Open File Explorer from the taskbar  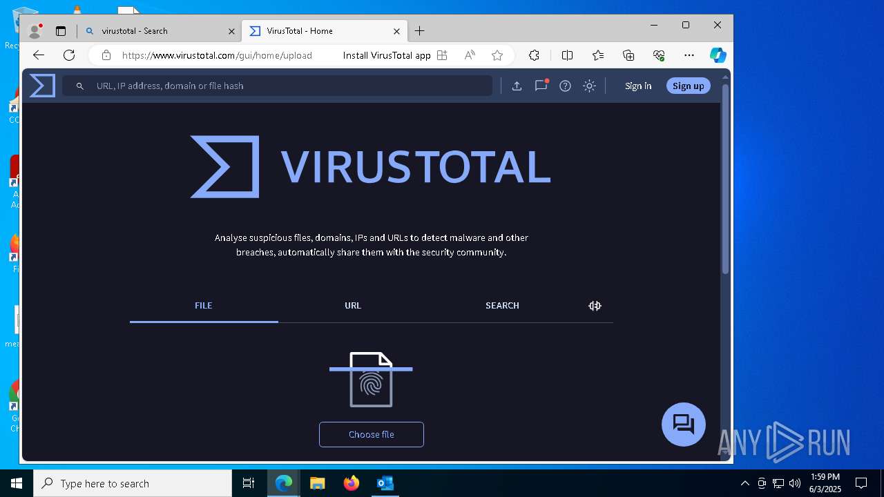(x=317, y=483)
